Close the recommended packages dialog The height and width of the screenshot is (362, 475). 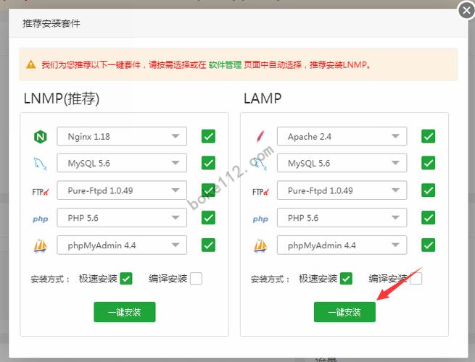tap(466, 11)
